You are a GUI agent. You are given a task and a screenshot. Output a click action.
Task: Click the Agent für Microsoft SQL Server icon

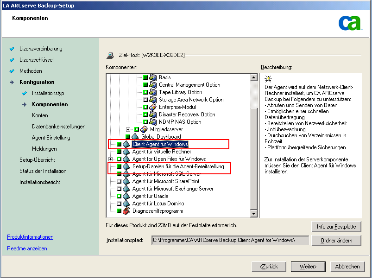[x=126, y=174]
